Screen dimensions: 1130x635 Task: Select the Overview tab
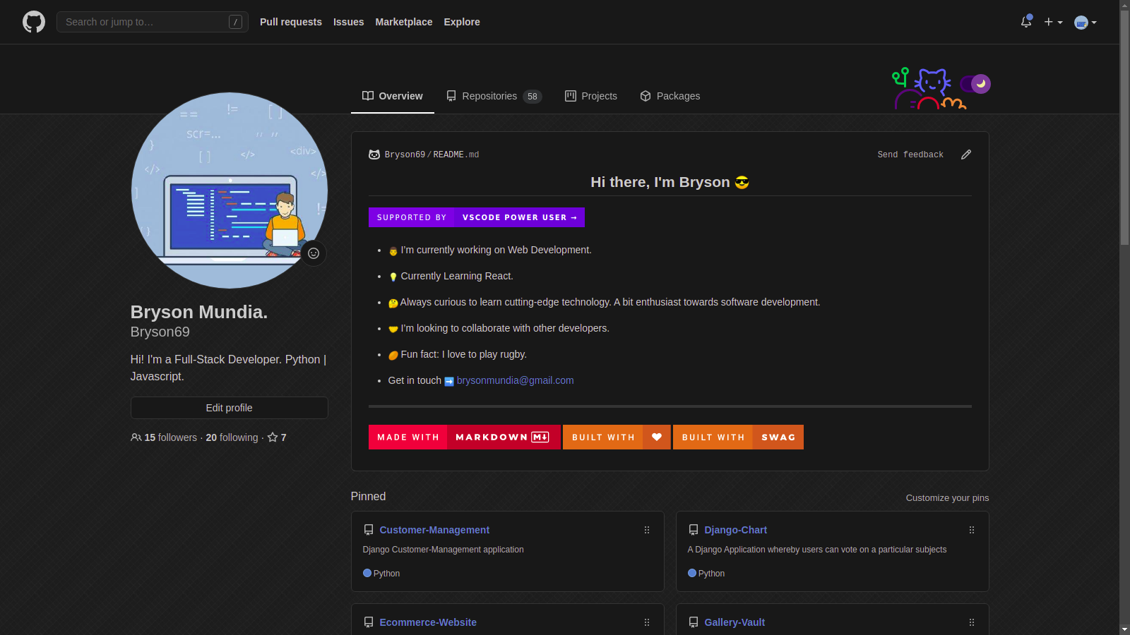pyautogui.click(x=393, y=96)
